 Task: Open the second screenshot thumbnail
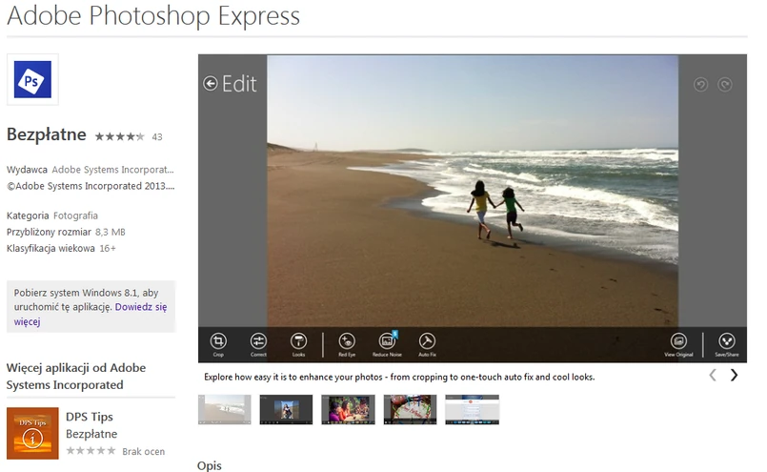click(x=286, y=409)
